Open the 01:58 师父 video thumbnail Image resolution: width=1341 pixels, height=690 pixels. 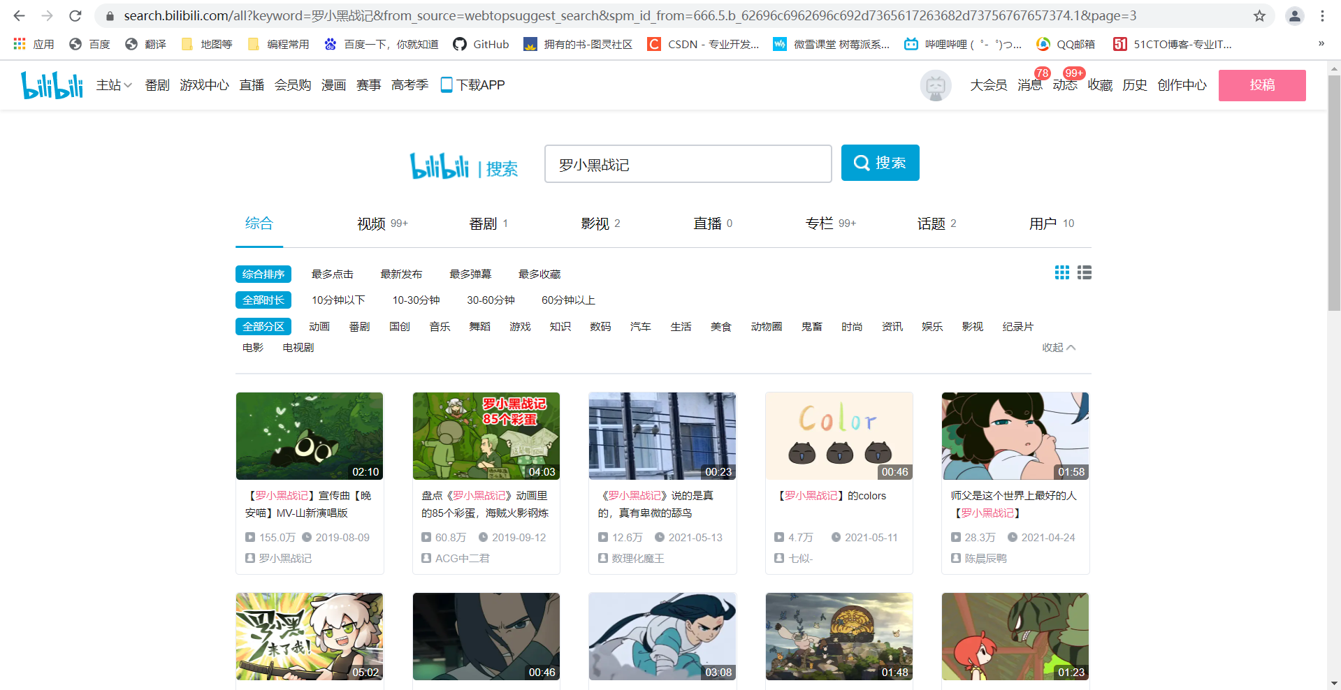tap(1015, 436)
